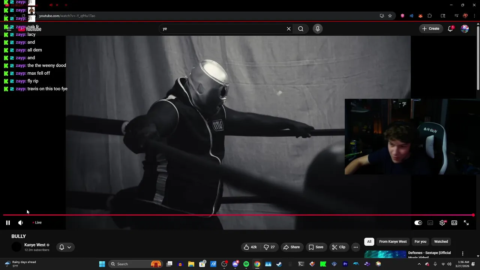480x270 pixels.
Task: Click the Deftones Sextape video thumbnail
Action: [385, 254]
